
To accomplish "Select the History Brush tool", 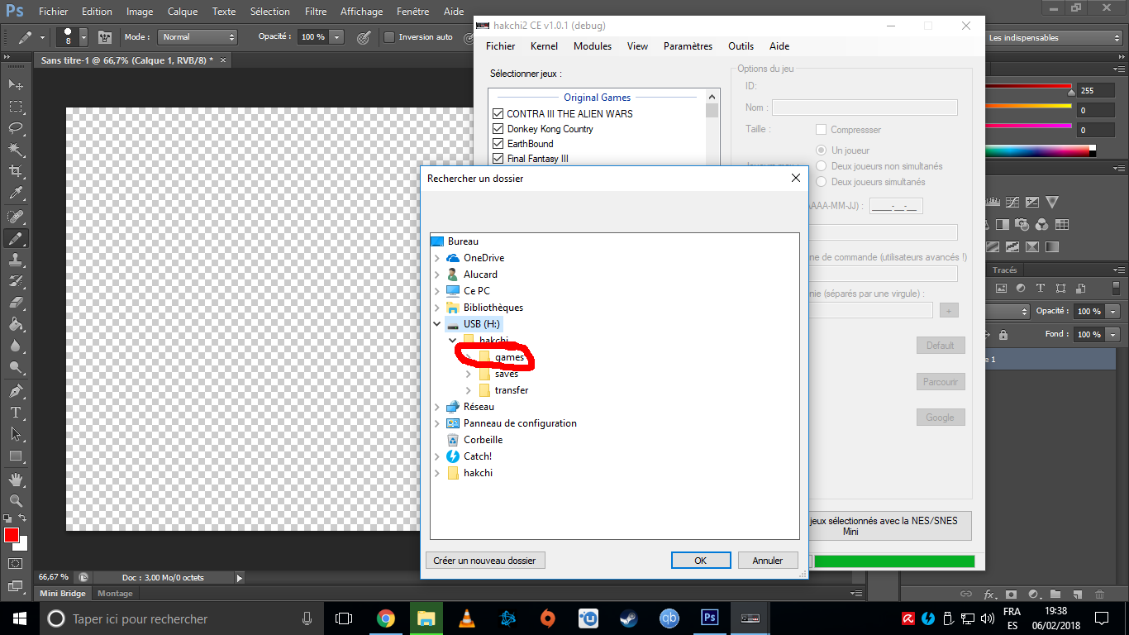I will coord(16,281).
